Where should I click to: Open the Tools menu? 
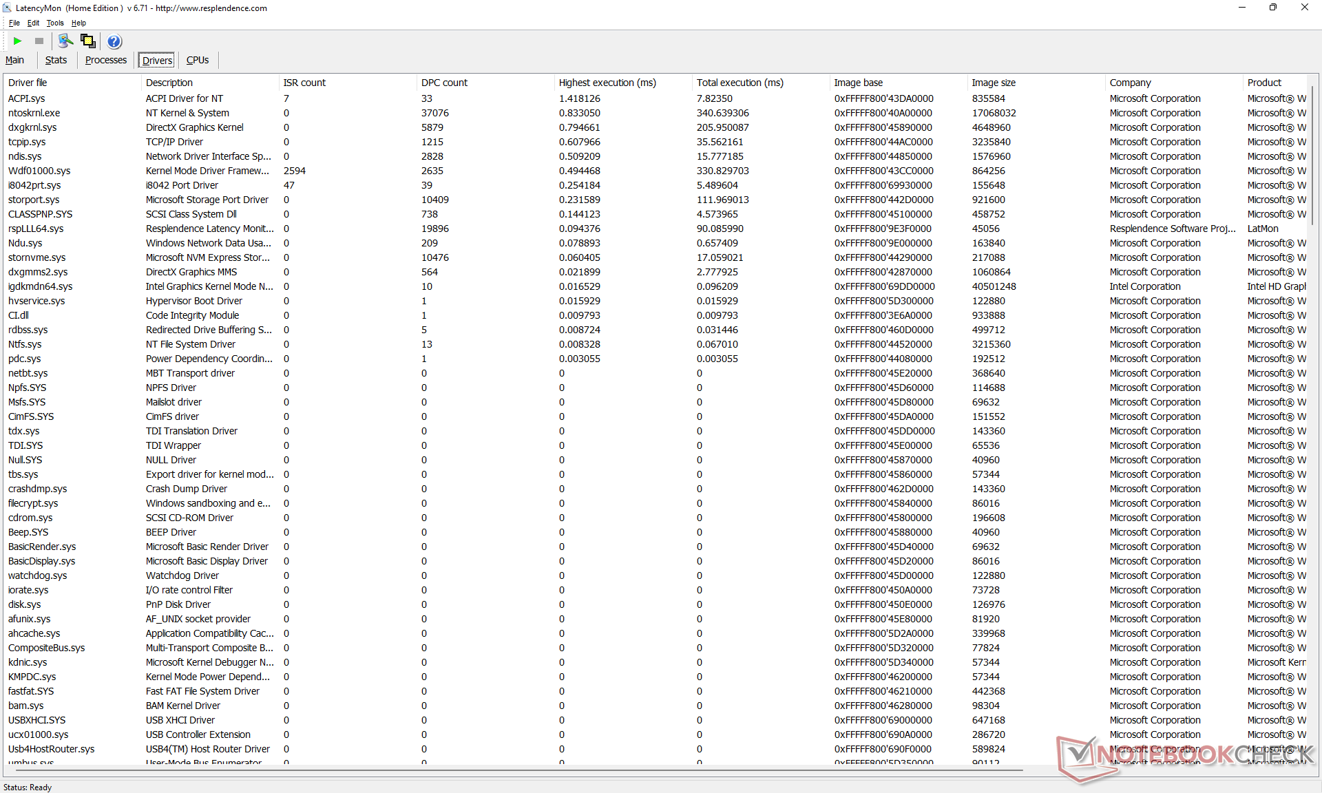[55, 23]
